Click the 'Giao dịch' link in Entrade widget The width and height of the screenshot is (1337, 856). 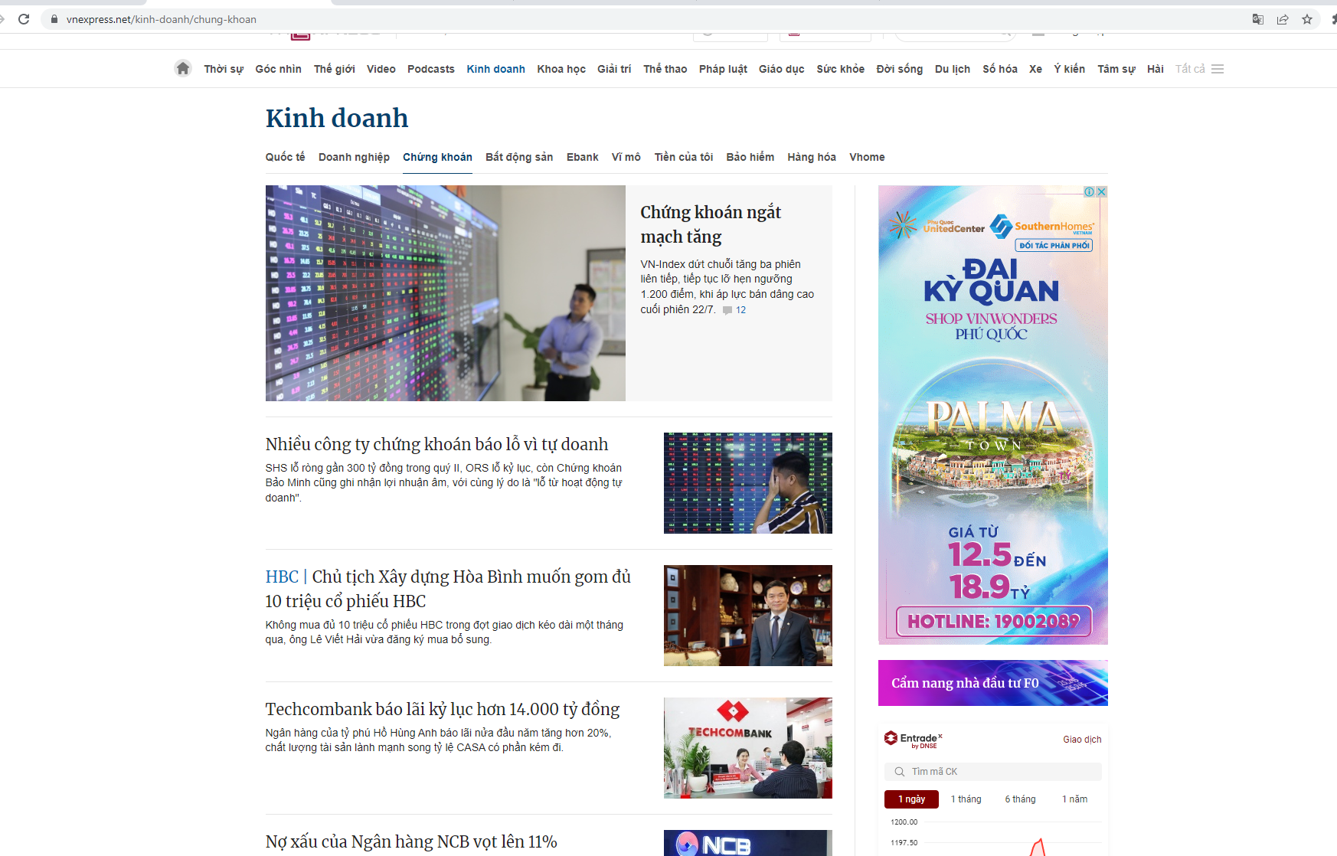pyautogui.click(x=1082, y=740)
